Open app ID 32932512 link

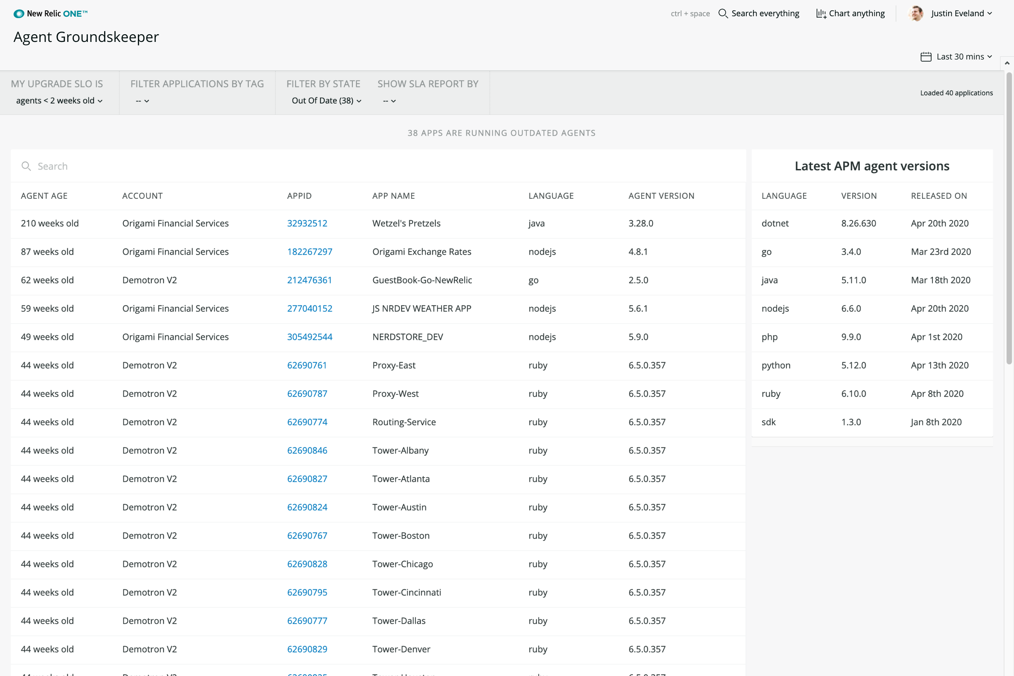point(307,223)
